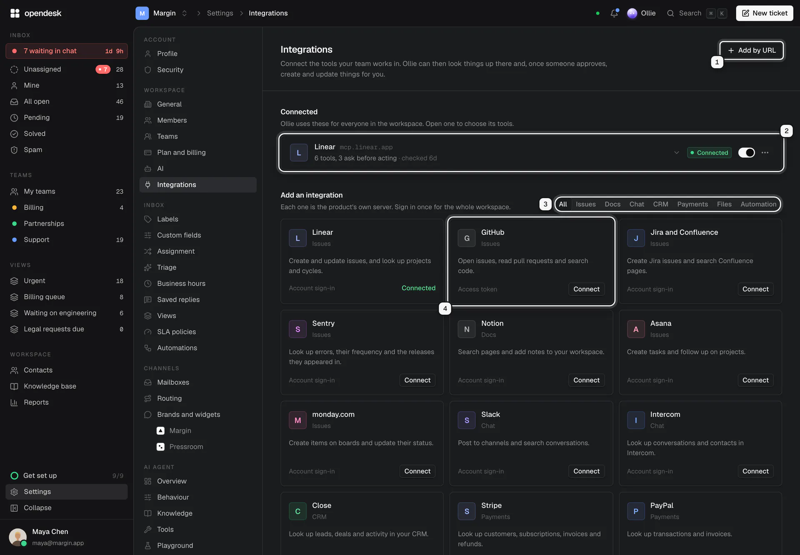Image resolution: width=800 pixels, height=555 pixels.
Task: Connect the Asana integration
Action: tap(755, 380)
